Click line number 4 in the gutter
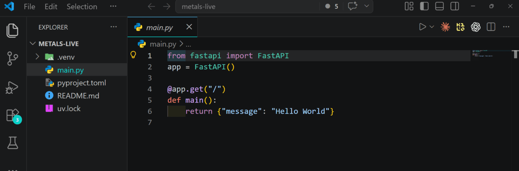 tap(149, 89)
